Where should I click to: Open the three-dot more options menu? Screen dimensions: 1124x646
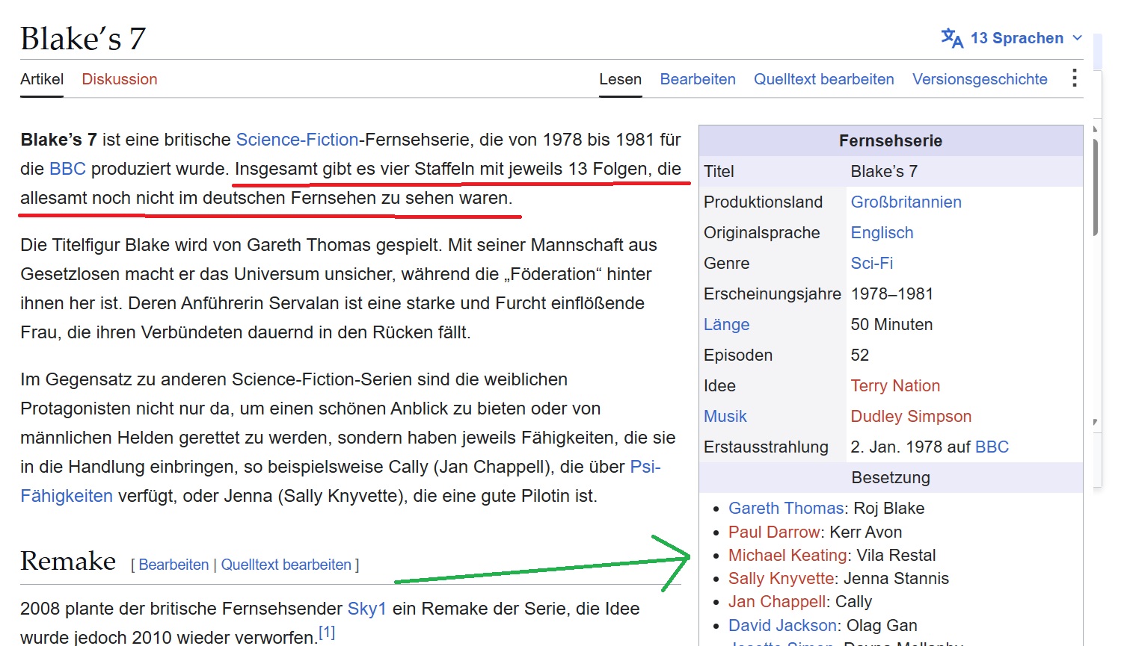click(1075, 78)
